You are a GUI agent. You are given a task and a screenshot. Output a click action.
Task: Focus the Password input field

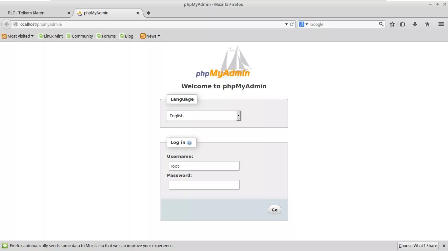coord(204,185)
